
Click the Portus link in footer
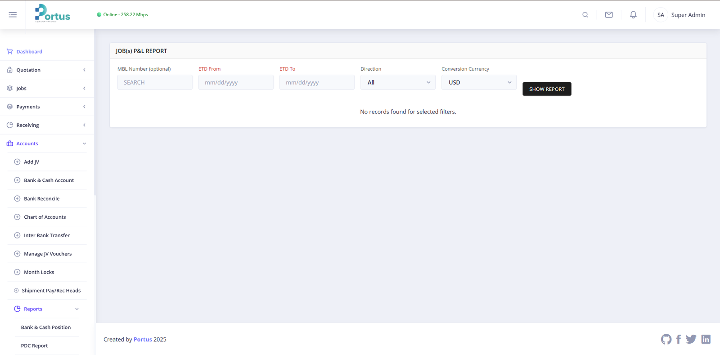point(143,339)
